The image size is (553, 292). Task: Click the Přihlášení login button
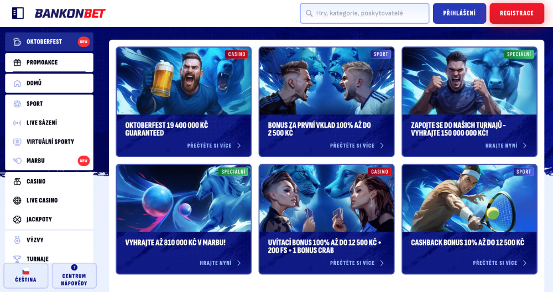pos(460,13)
